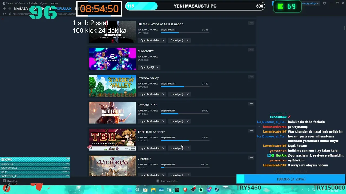346x194 pixels.
Task: Open more options menu for Victoria 3
Action: pos(251,158)
